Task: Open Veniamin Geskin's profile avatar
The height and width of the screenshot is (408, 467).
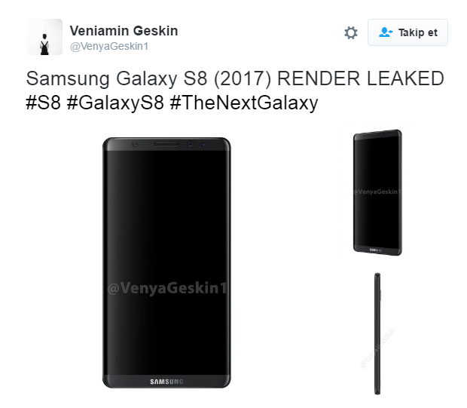Action: (44, 37)
